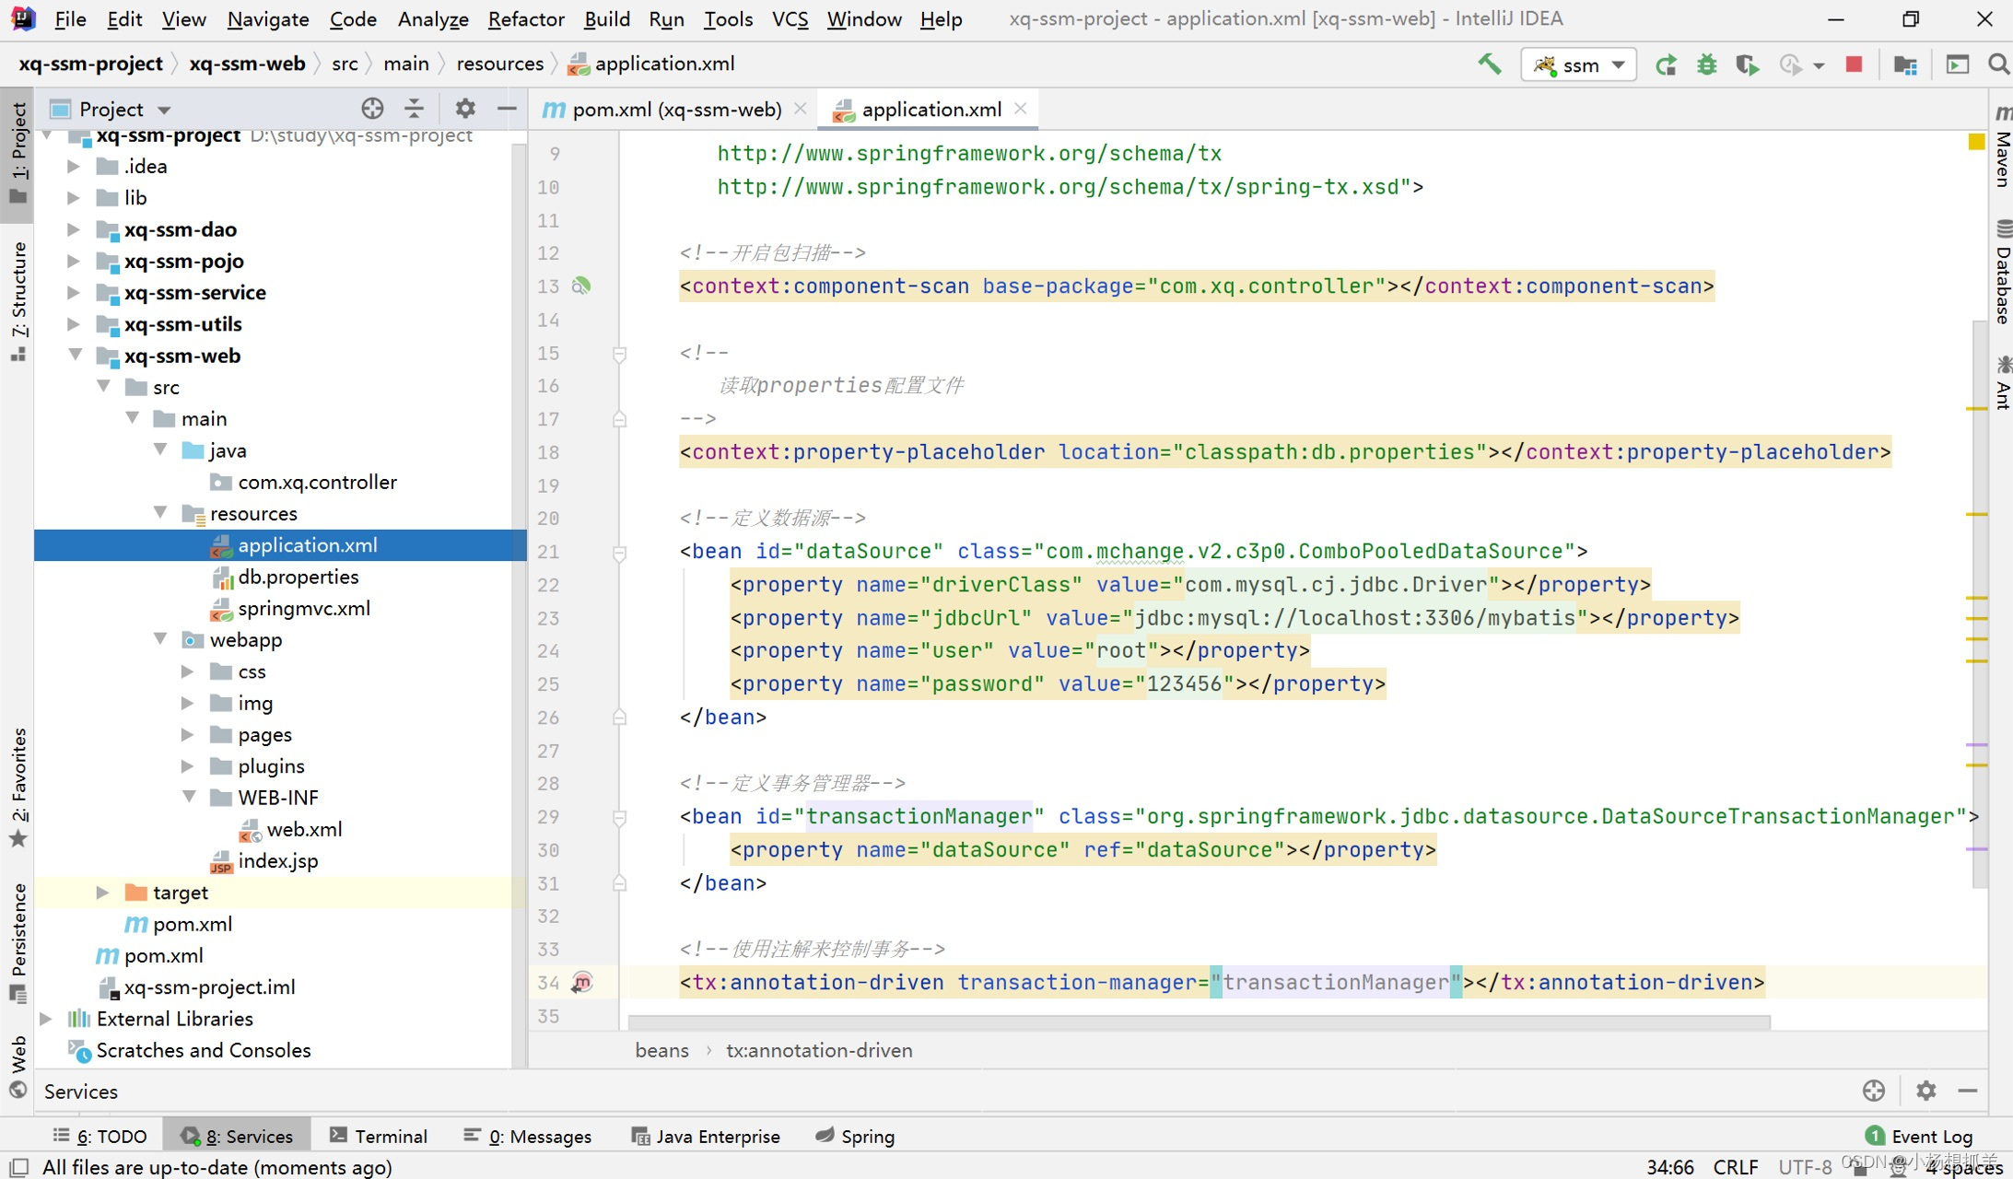The height and width of the screenshot is (1179, 2013).
Task: Open the Java Enterprise tool window
Action: pos(705,1136)
